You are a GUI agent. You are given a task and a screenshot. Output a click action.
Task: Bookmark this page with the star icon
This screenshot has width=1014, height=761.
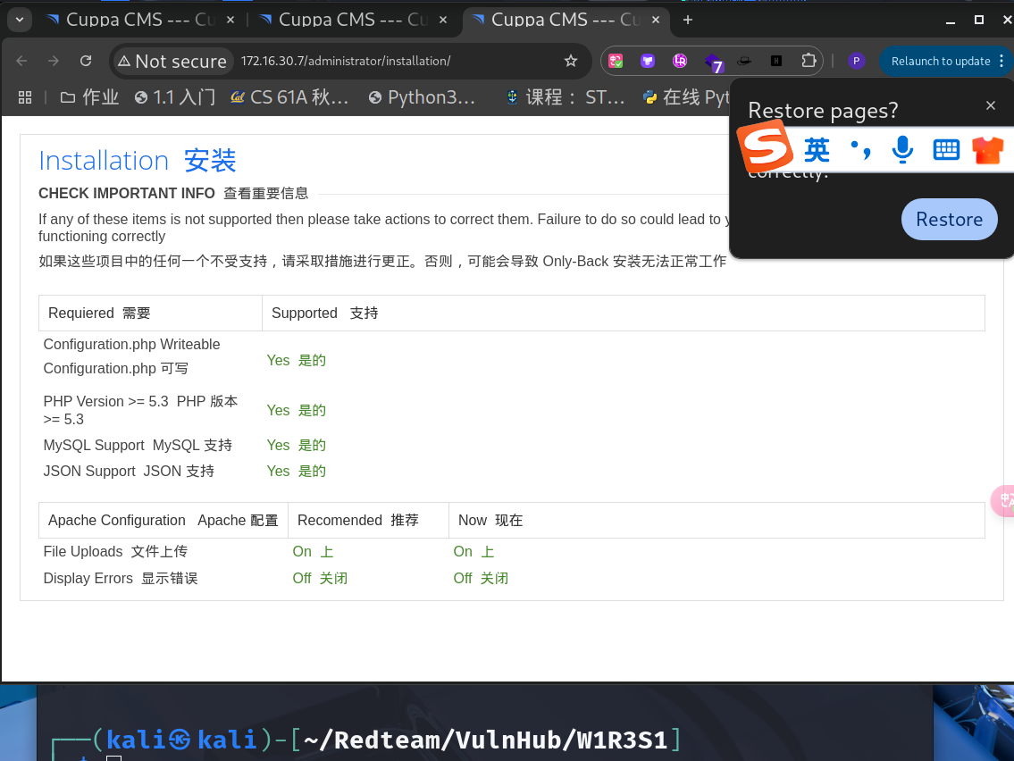pyautogui.click(x=570, y=61)
